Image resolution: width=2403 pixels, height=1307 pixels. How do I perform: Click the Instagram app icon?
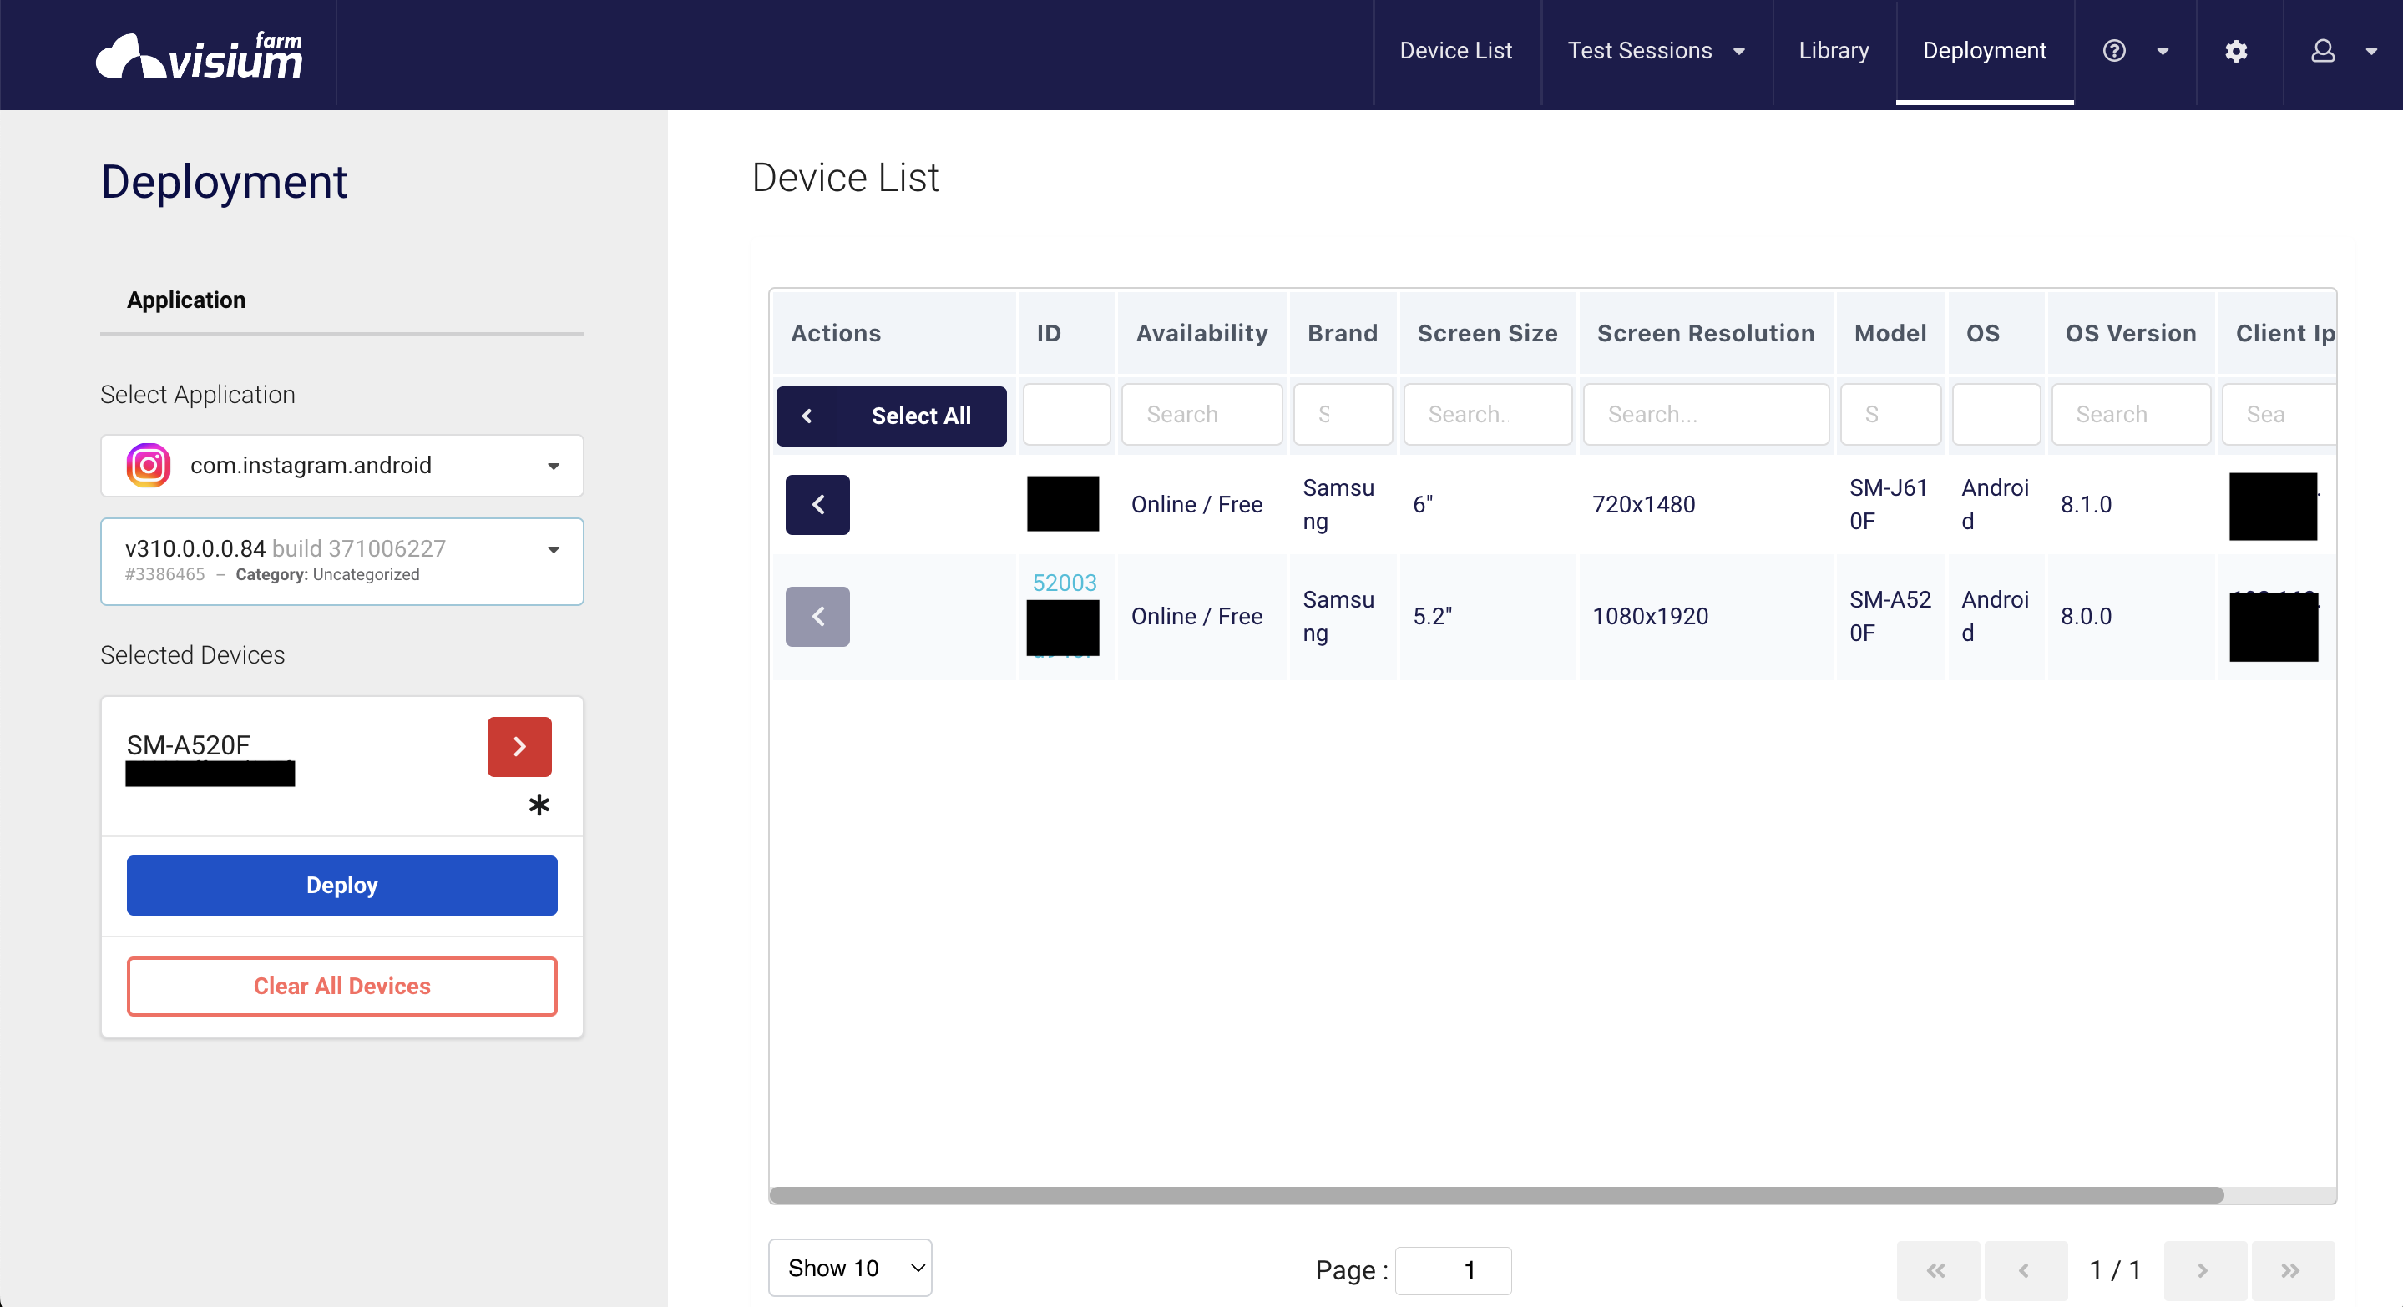click(149, 465)
